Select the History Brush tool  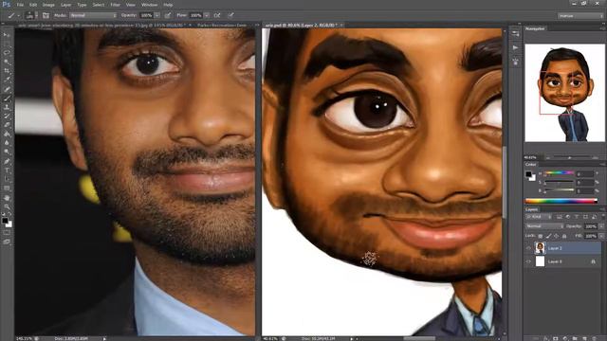tap(7, 116)
